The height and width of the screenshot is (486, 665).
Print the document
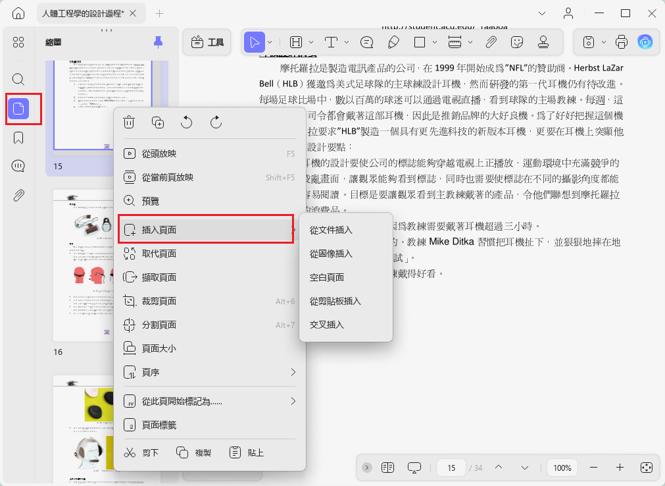(622, 42)
